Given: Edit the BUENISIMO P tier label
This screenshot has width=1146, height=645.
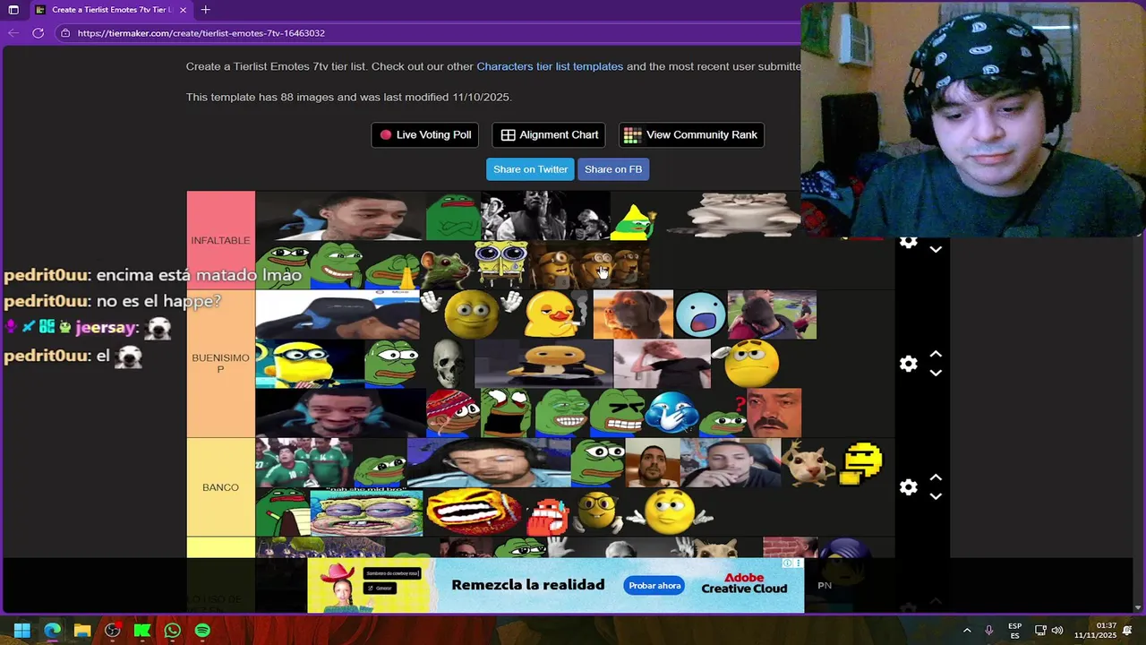Looking at the screenshot, I should pyautogui.click(x=220, y=364).
